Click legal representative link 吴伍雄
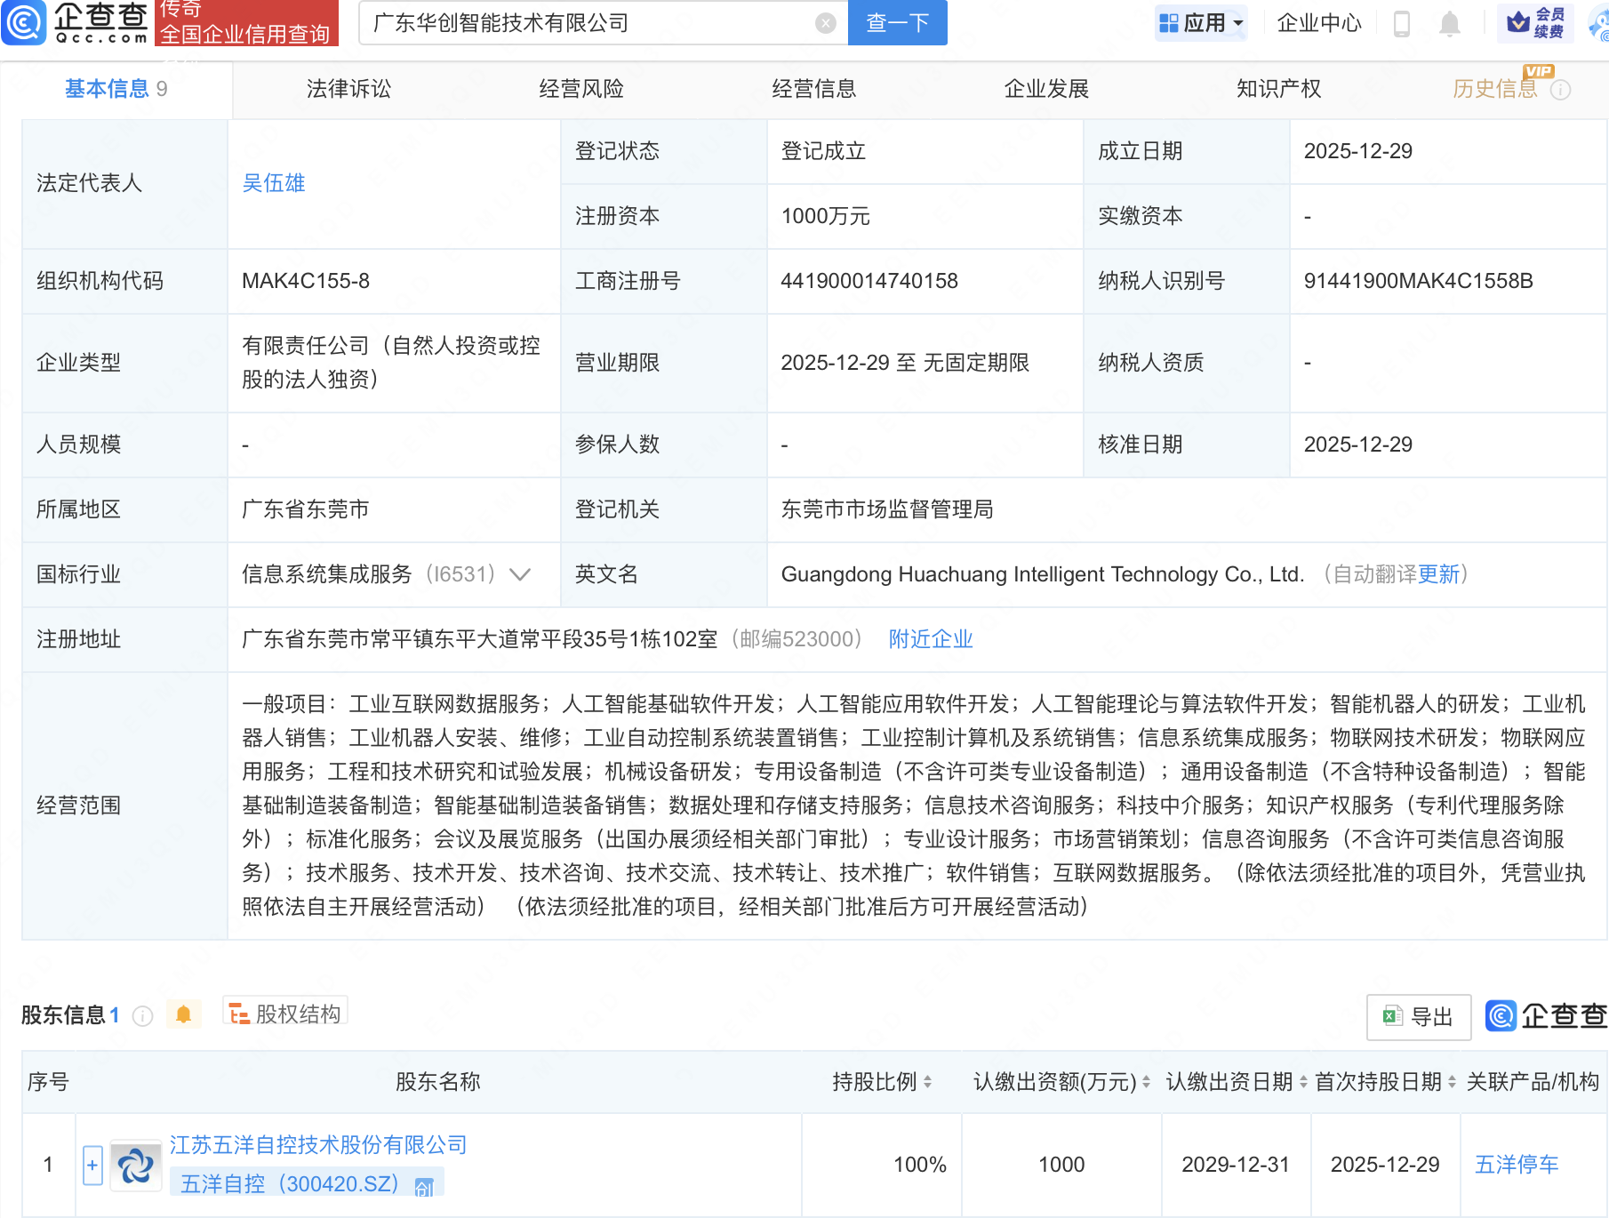Viewport: 1609px width, 1218px height. pyautogui.click(x=274, y=183)
